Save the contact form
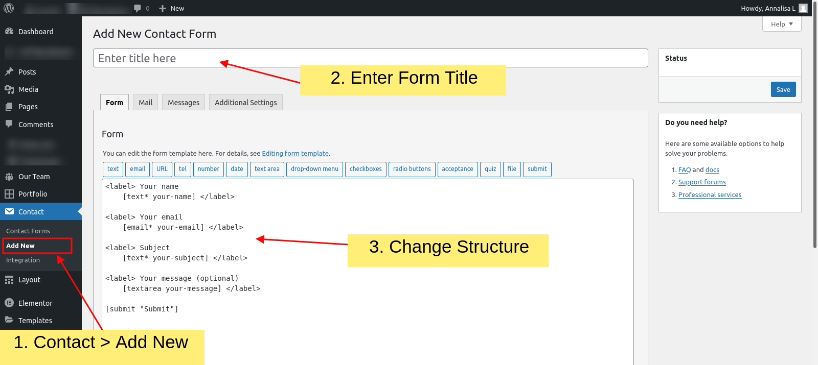Image resolution: width=818 pixels, height=365 pixels. point(783,89)
